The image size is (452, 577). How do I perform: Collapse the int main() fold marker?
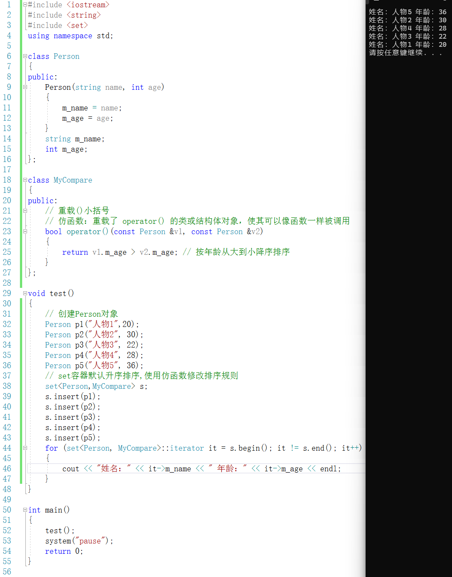(x=25, y=510)
